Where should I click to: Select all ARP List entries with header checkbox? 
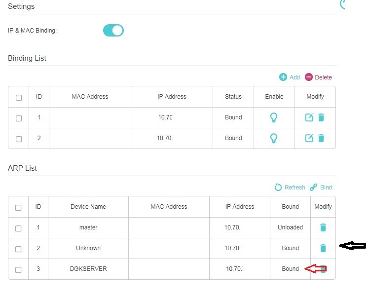point(18,208)
